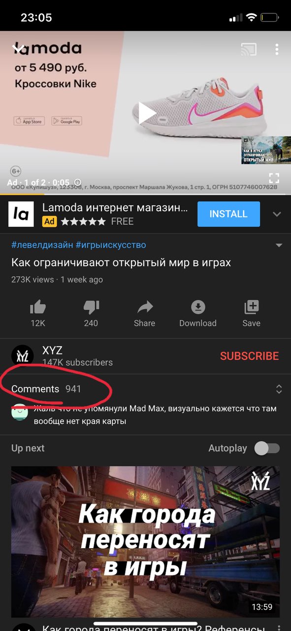Tap the INSTALL button
The image size is (291, 631).
pyautogui.click(x=228, y=214)
